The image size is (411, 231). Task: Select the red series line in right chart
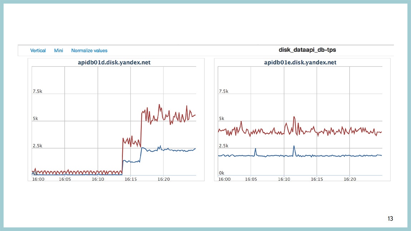click(340, 131)
